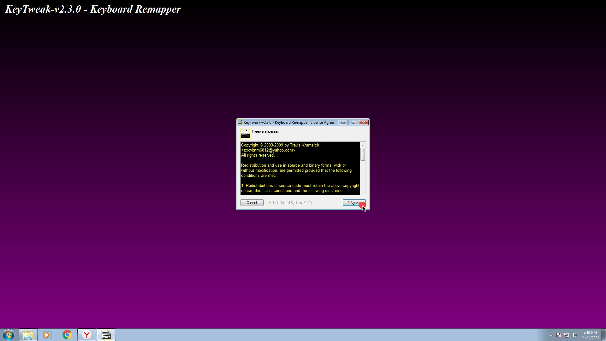This screenshot has height=341, width=606.
Task: Click license scrollbar up arrow
Action: pos(363,145)
